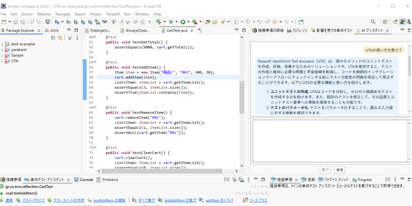Toggle fold marker at testClearCart annotation

point(95,147)
